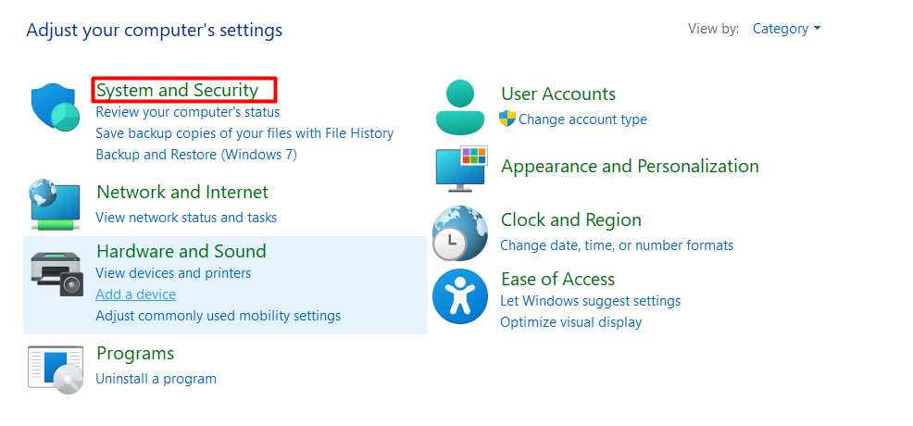Open the View by Category dropdown
The width and height of the screenshot is (913, 426).
tap(786, 29)
